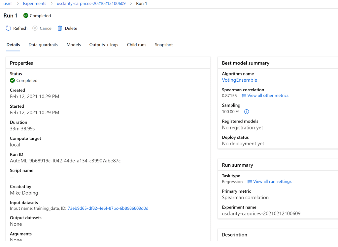338x247 pixels.
Task: Click the Cancel circle icon
Action: (35, 28)
